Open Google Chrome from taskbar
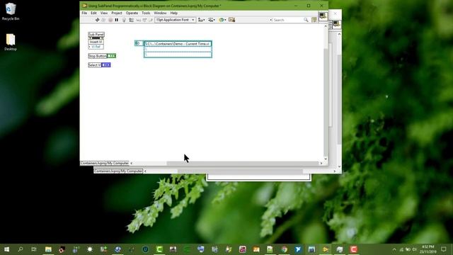 pyautogui.click(x=285, y=249)
